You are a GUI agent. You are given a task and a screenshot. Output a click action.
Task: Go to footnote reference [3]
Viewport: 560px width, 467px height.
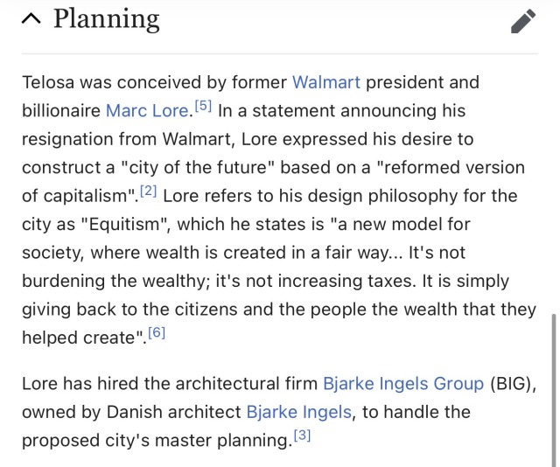(301, 435)
